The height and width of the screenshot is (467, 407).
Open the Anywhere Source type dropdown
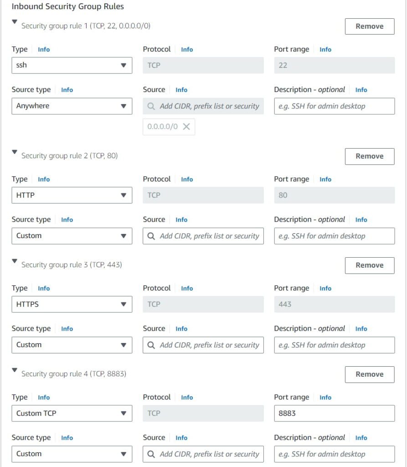[x=71, y=106]
